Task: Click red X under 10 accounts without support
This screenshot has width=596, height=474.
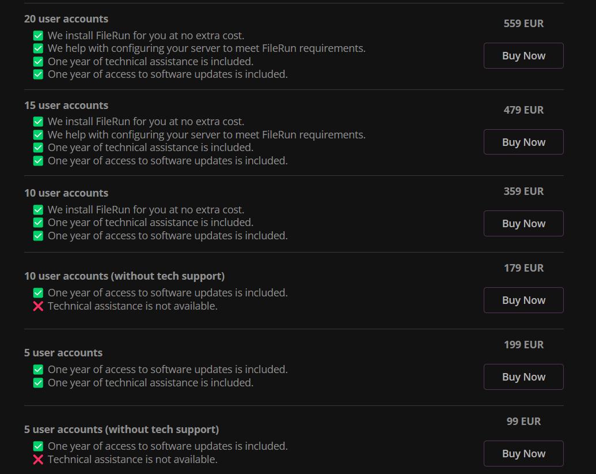Action: (x=38, y=306)
